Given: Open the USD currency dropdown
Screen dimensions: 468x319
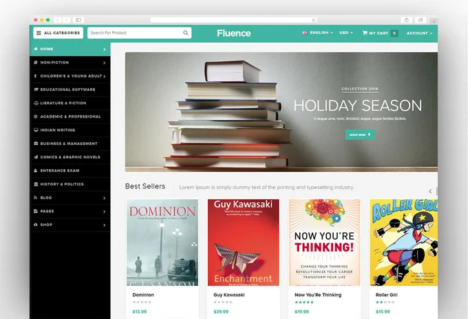Looking at the screenshot, I should coord(346,33).
